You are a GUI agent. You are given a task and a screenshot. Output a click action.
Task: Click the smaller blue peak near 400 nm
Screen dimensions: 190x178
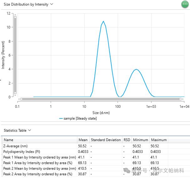136,70
